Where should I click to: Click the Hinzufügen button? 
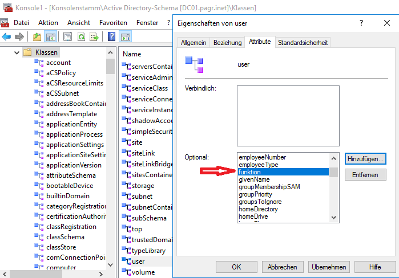365,158
